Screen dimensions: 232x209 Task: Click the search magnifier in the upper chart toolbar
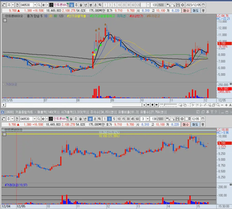tap(39, 5)
